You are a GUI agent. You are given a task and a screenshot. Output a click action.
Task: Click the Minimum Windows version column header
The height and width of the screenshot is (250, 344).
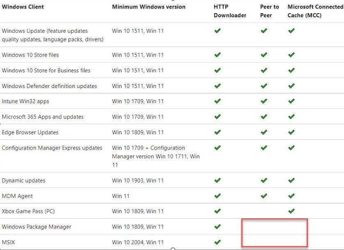pyautogui.click(x=149, y=7)
